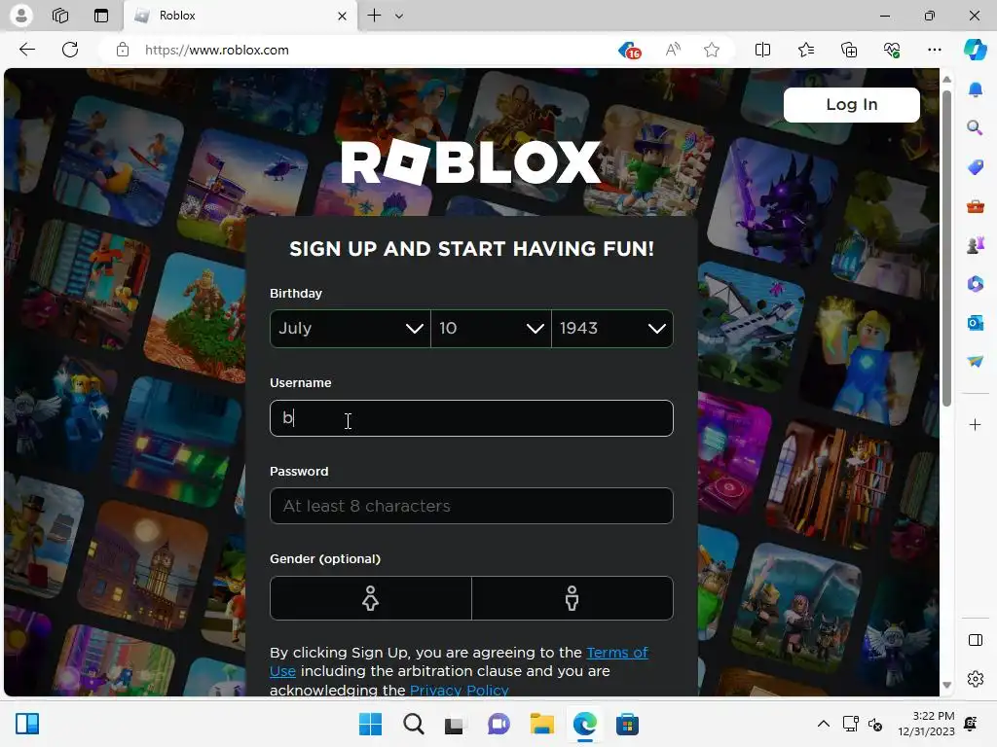Open the Collections icon
The width and height of the screenshot is (997, 747).
pyautogui.click(x=849, y=50)
